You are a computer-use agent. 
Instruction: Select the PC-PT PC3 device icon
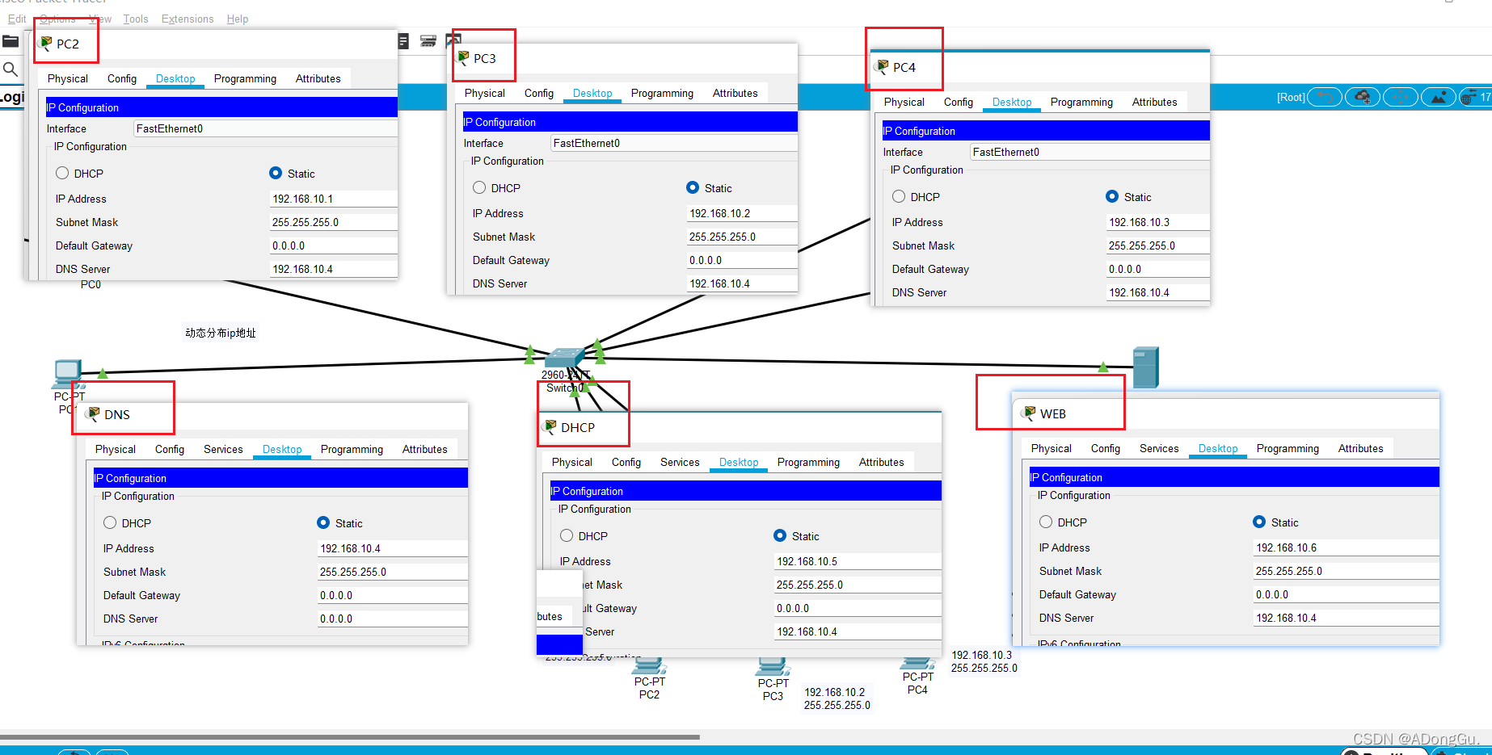[x=773, y=667]
